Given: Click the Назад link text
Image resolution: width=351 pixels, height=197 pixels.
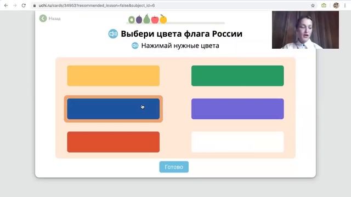Looking at the screenshot, I should 55,19.
